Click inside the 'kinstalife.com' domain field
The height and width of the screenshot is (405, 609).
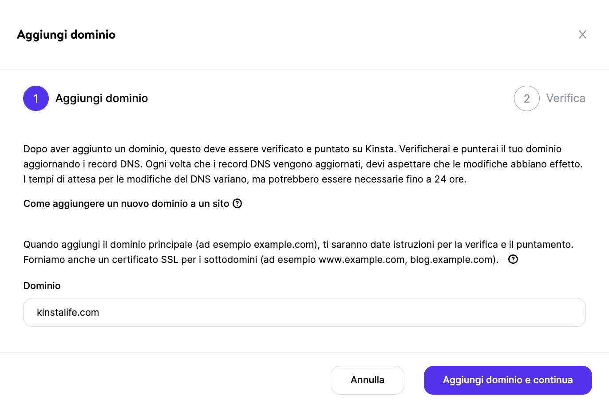click(x=304, y=312)
